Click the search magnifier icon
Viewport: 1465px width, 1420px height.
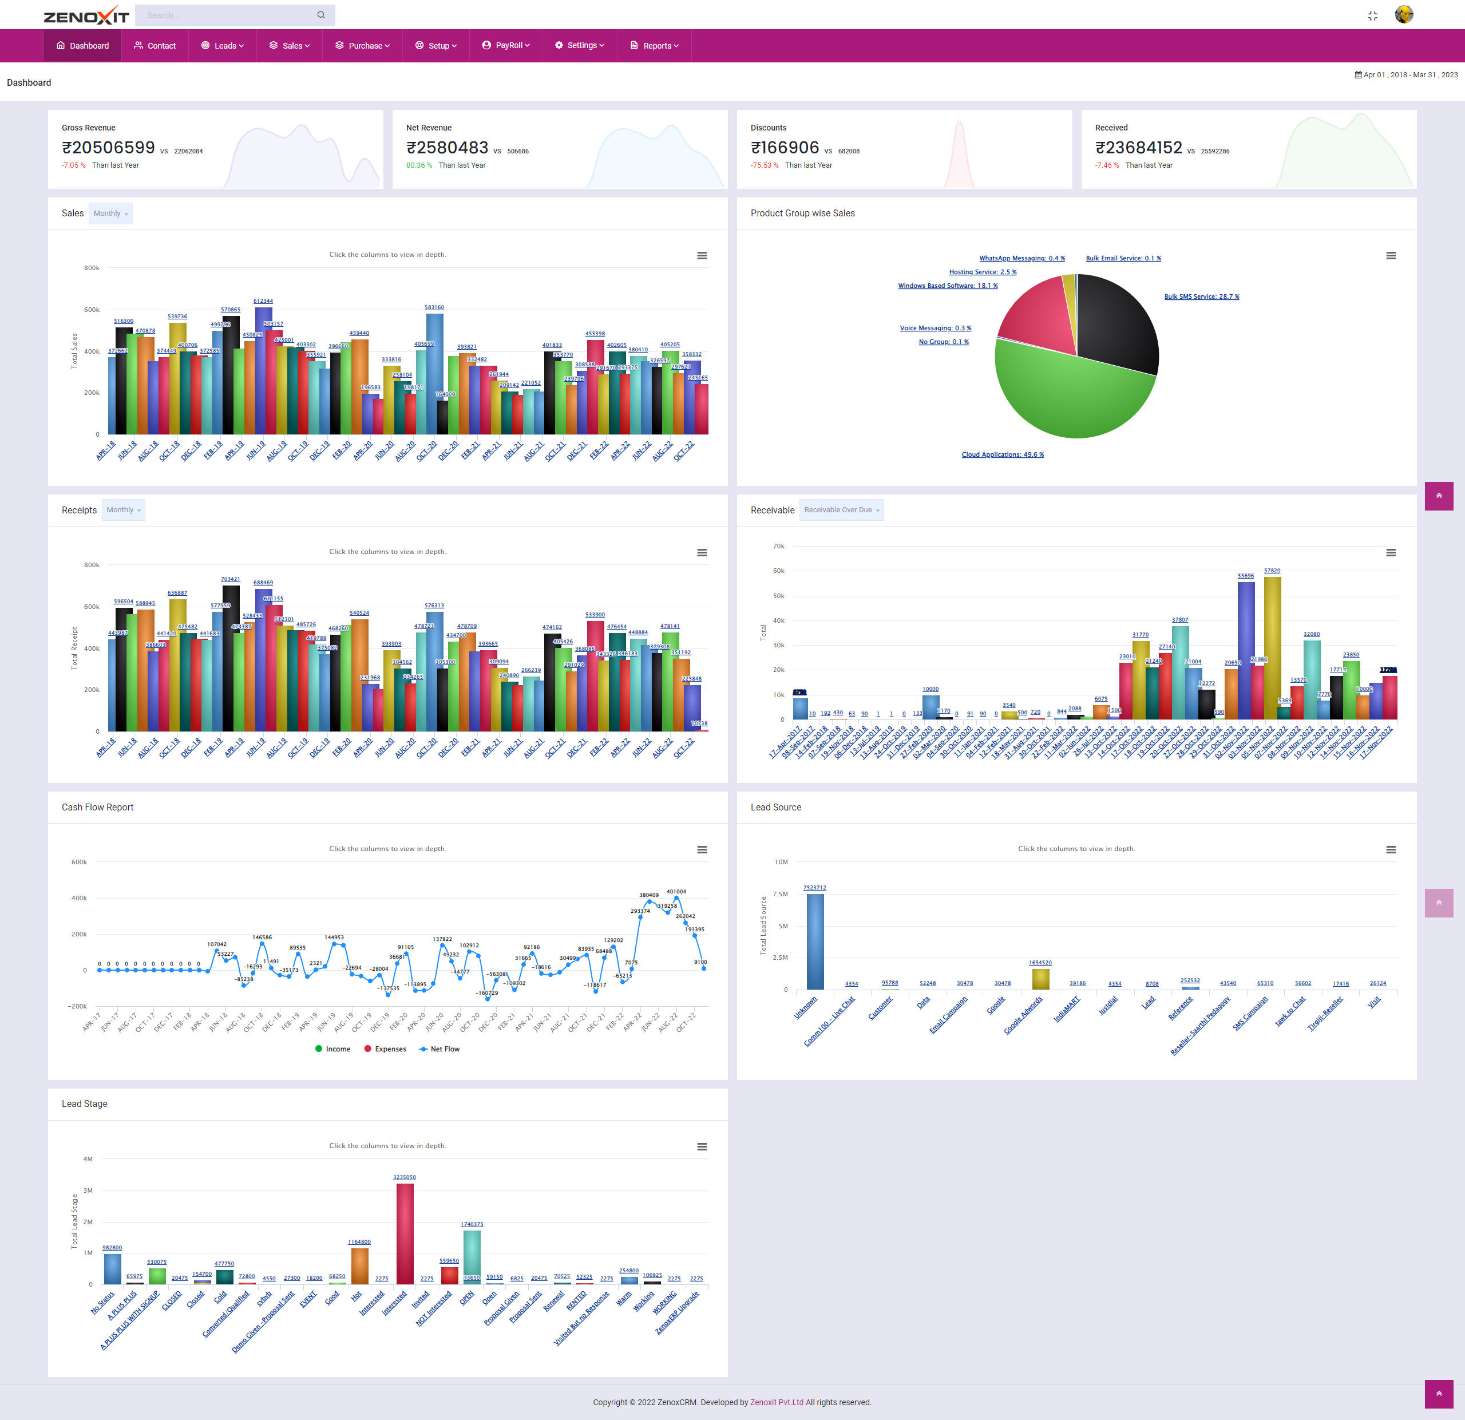320,15
